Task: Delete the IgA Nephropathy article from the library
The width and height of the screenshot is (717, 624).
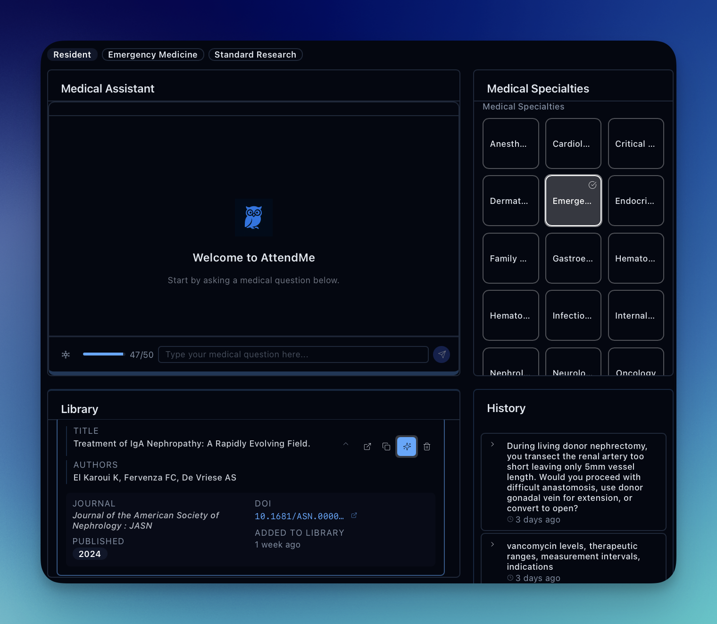Action: (x=427, y=447)
